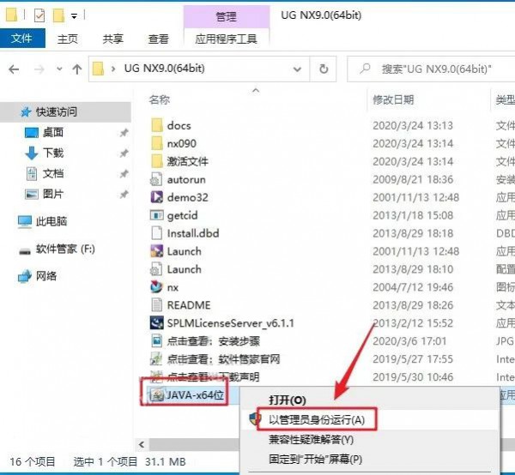The height and width of the screenshot is (475, 515).
Task: Click the 点击查看：下载声明 file name
Action: point(213,377)
